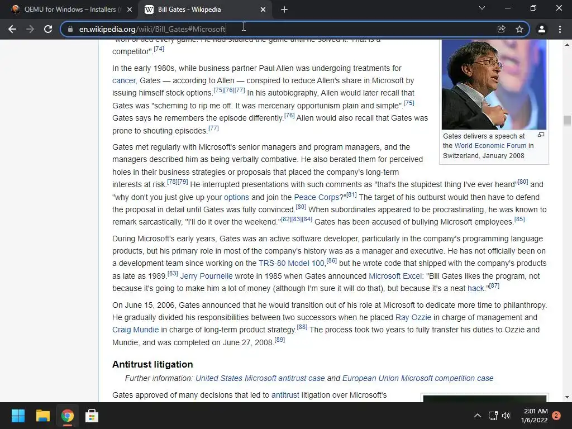Share this page icon in address bar
The width and height of the screenshot is (572, 429).
501,29
